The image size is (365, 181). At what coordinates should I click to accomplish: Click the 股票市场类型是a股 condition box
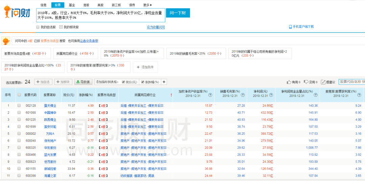pyautogui.click(x=26, y=53)
